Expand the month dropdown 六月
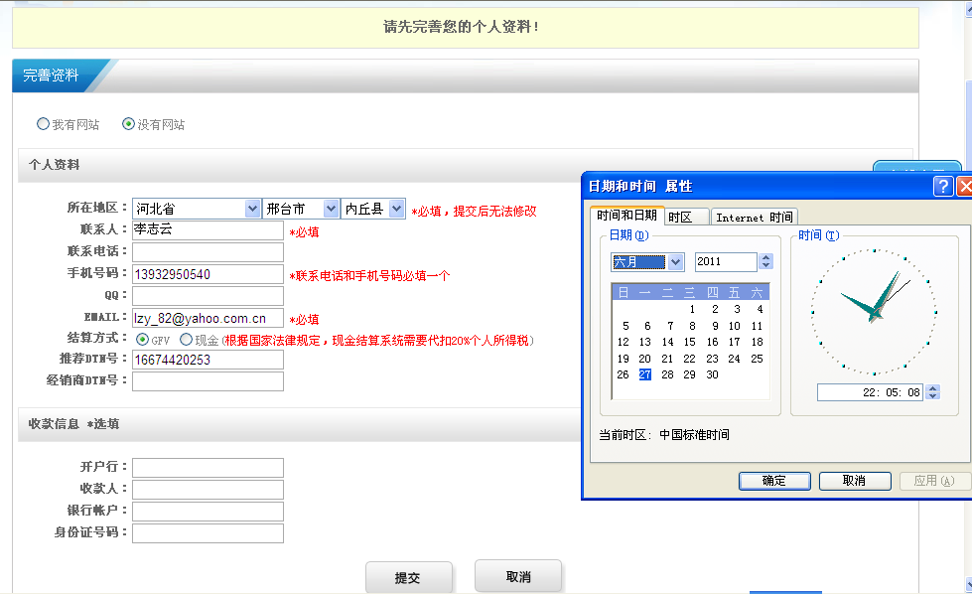Viewport: 972px width, 594px height. [676, 262]
